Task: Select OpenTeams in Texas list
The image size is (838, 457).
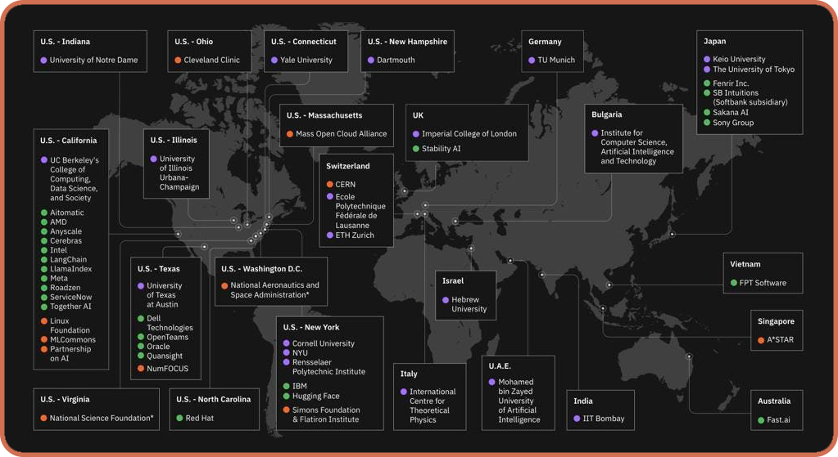Action: [167, 338]
